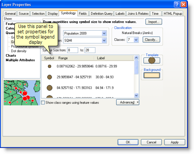Click the Classify button
Viewport: 194px width, 154px height.
click(151, 40)
